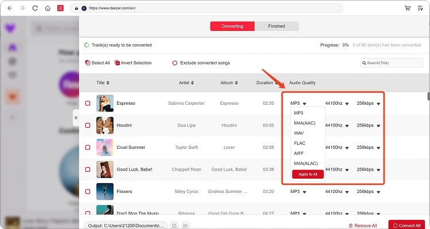
Task: Click the Cruel Summer album cover thumbnail
Action: pyautogui.click(x=105, y=147)
